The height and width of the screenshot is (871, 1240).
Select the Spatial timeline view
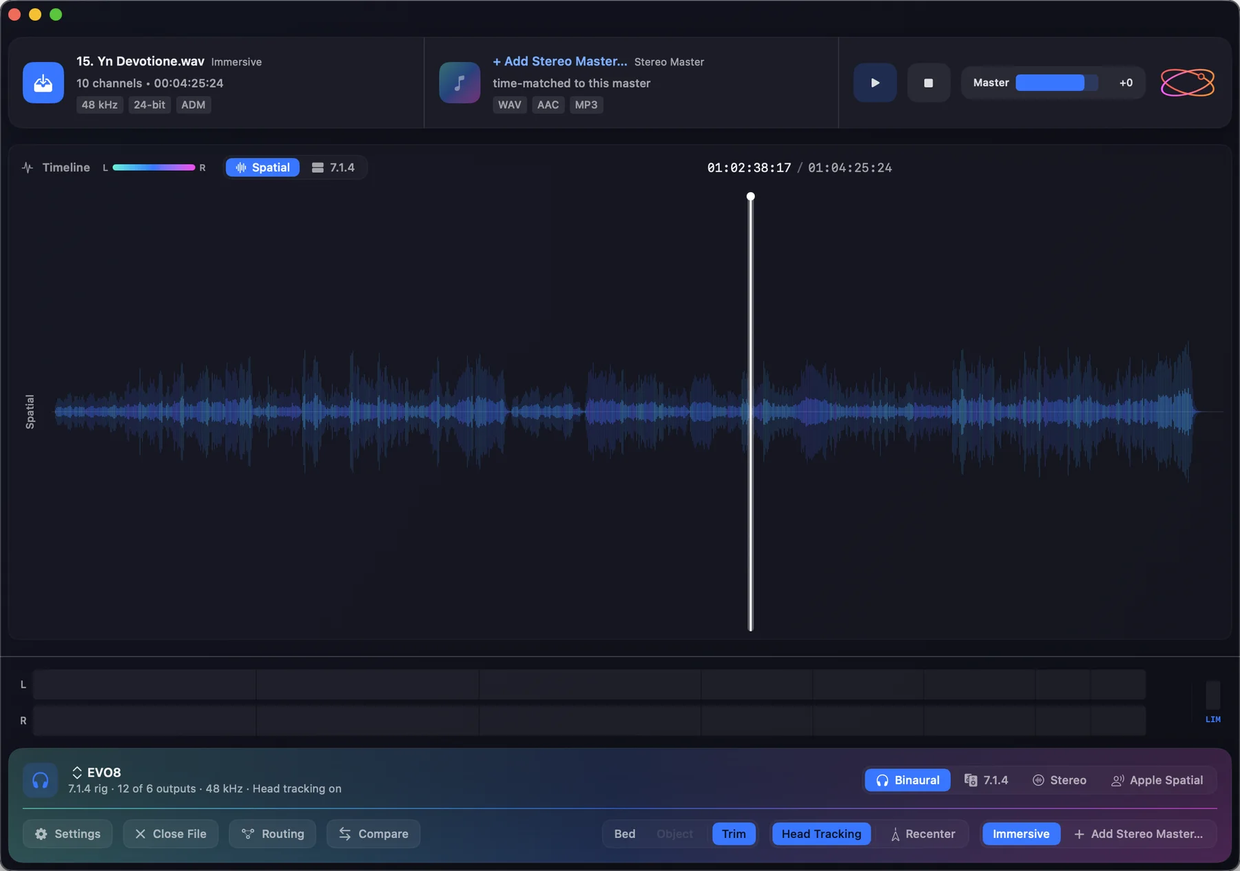pos(262,167)
